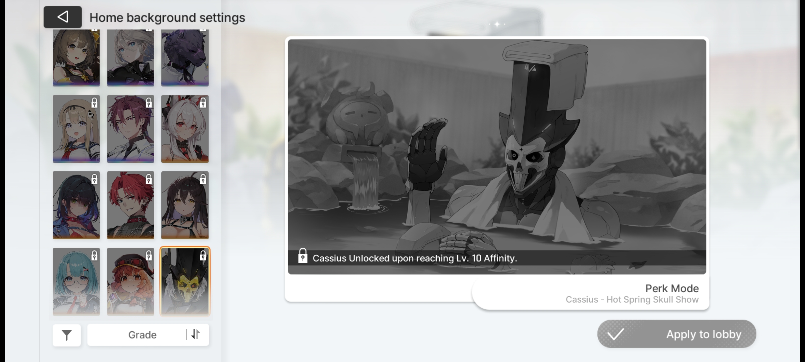Select the Perk Mode label tab
Screen dimensions: 805x362
coord(672,289)
